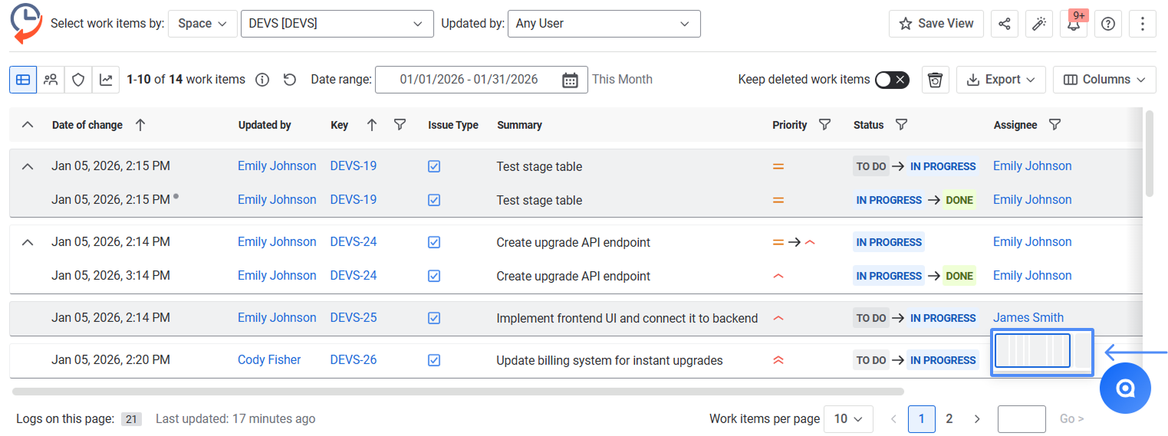Open the Space selector dropdown
1168x436 pixels.
[x=202, y=24]
